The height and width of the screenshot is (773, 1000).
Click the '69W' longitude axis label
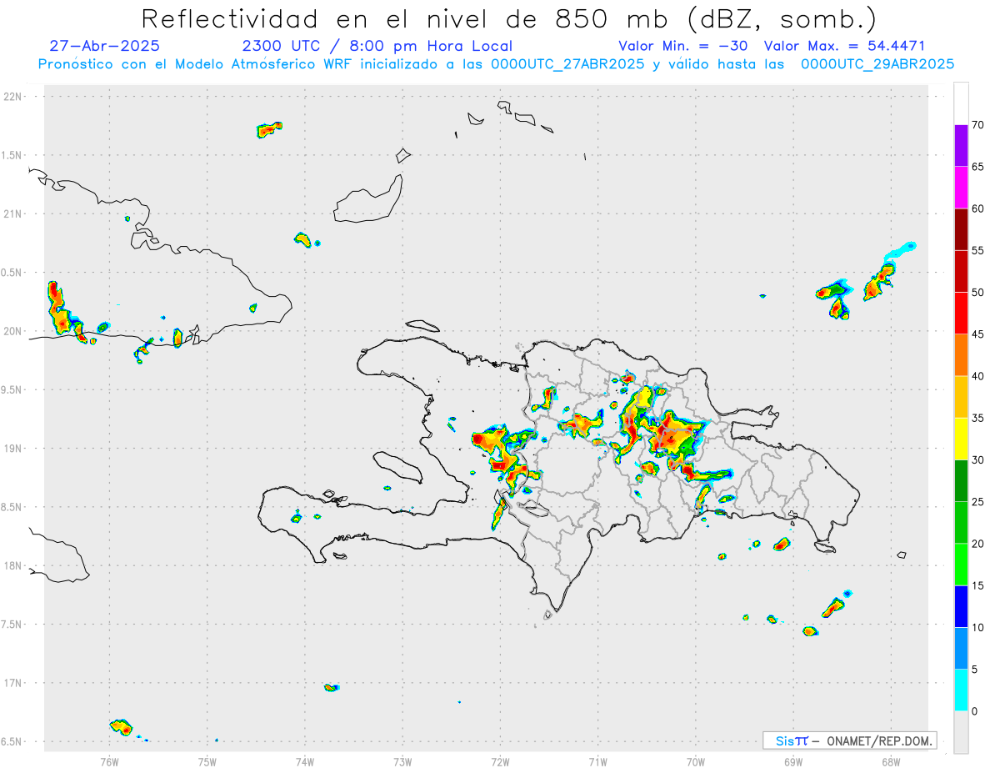point(793,762)
